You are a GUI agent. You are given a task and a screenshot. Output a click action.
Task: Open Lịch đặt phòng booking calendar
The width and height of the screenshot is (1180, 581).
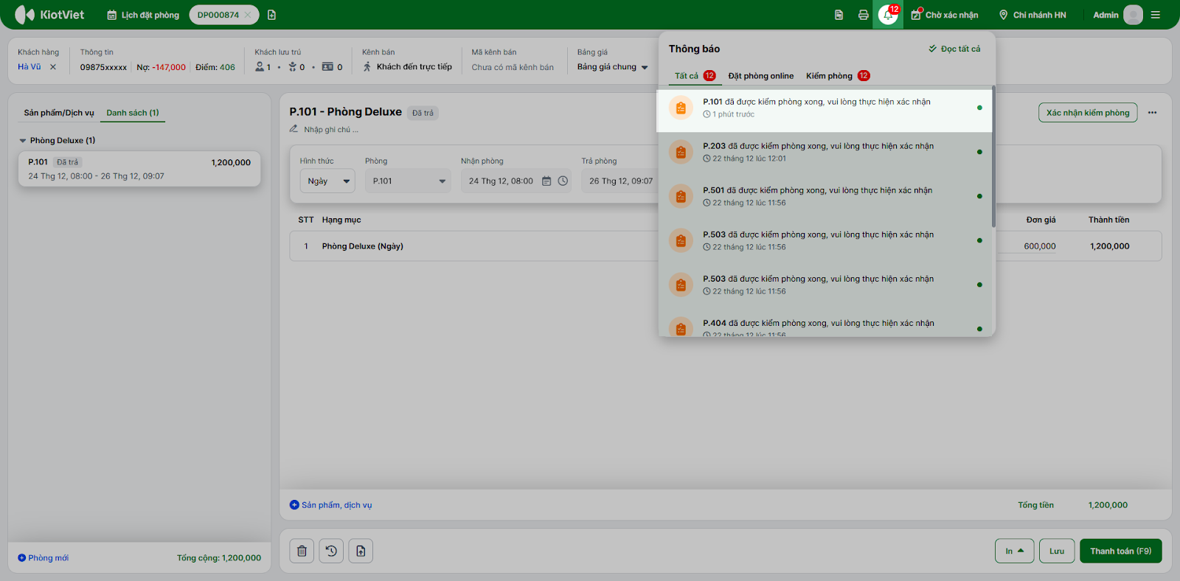click(x=143, y=15)
